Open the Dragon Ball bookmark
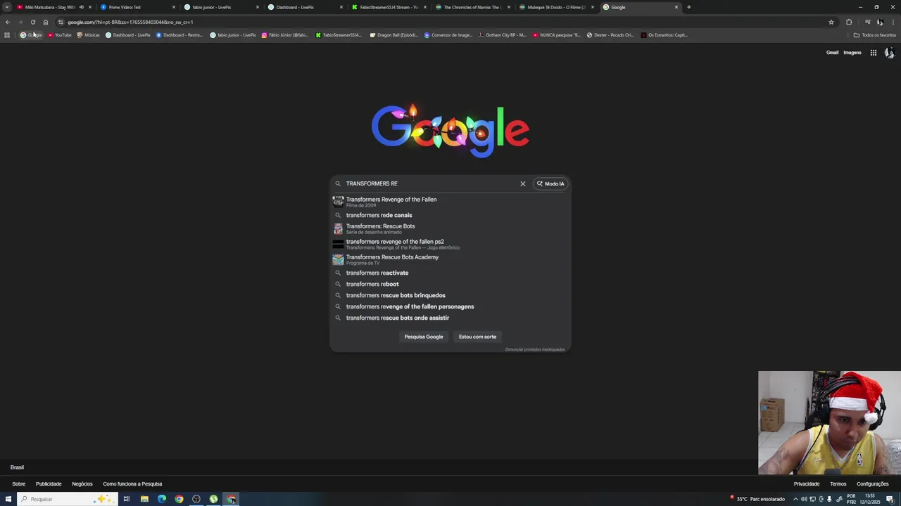 click(394, 35)
